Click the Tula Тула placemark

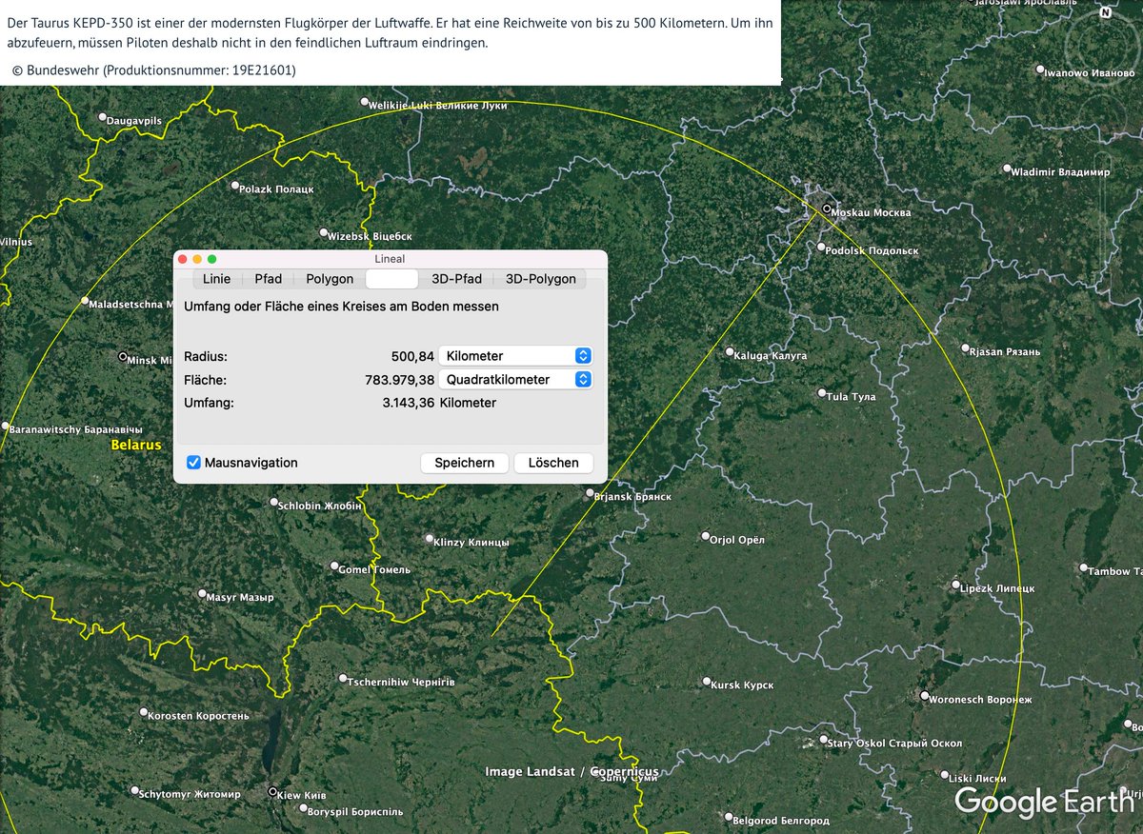coord(822,393)
